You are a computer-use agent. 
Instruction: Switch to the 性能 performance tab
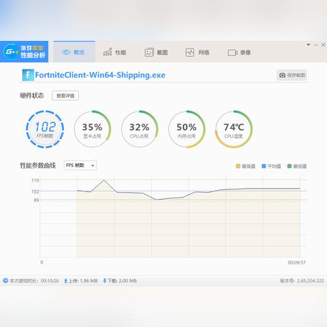[x=114, y=52]
